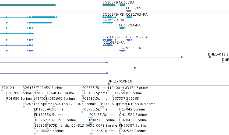Image resolution: width=229 pixels, height=135 pixels.
Task: Click the IP08535.3prime EST label
Action: [103, 131]
